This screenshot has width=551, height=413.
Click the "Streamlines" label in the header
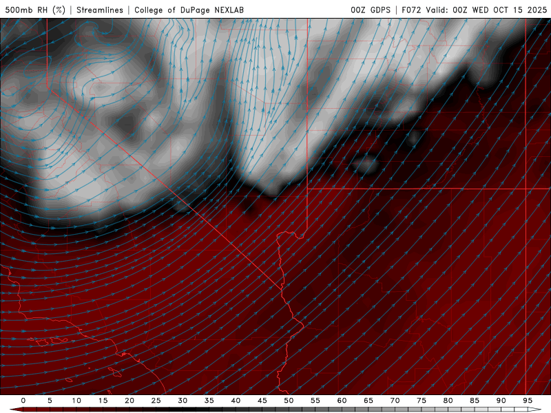tap(100, 10)
